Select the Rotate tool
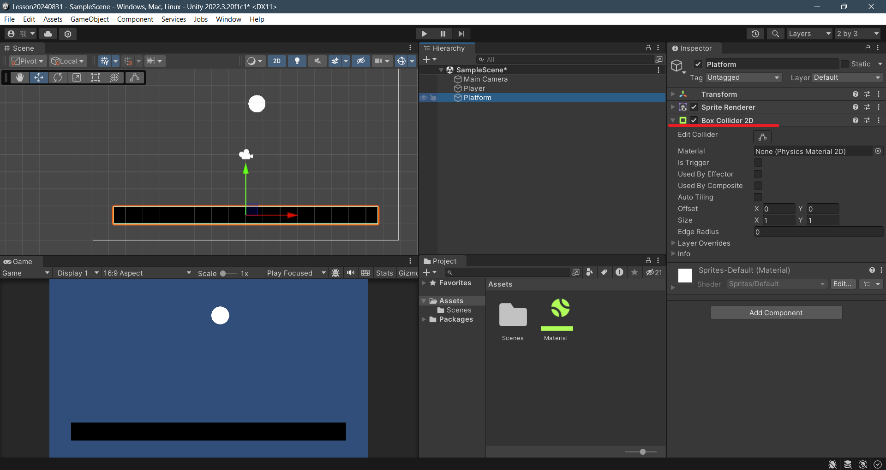 click(x=58, y=77)
